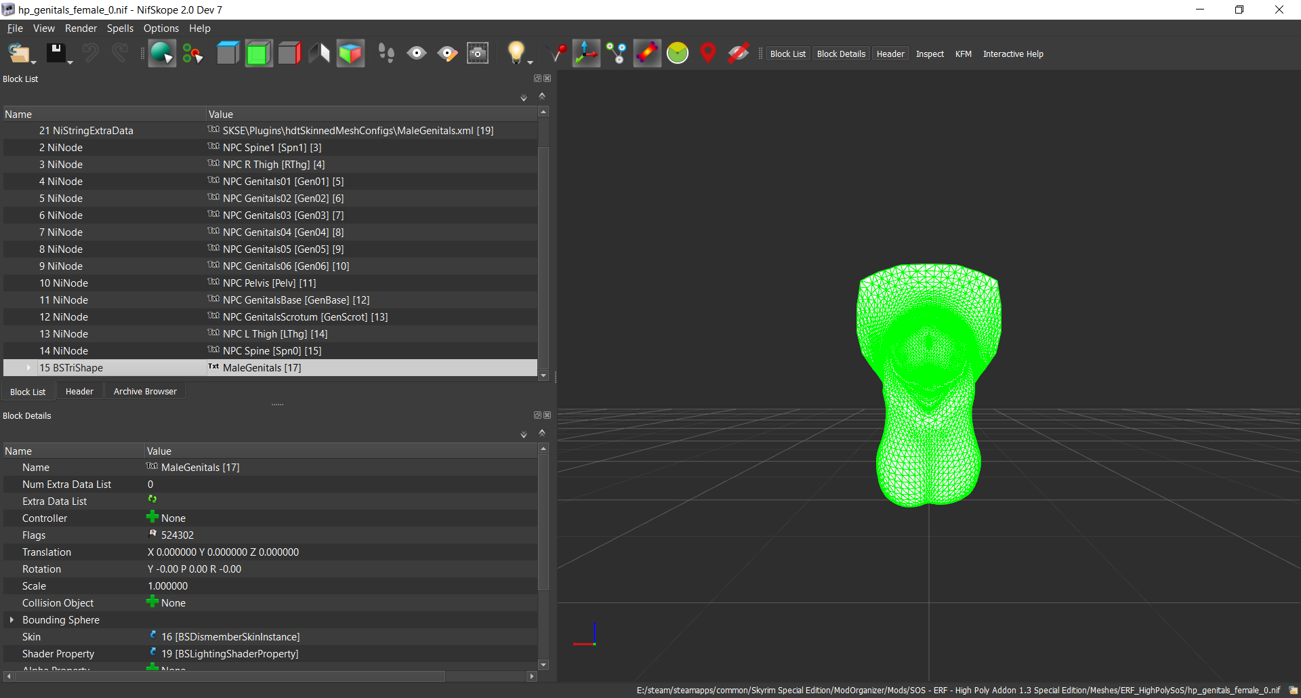Collapse all in Block List panel
The image size is (1301, 698).
[x=542, y=96]
